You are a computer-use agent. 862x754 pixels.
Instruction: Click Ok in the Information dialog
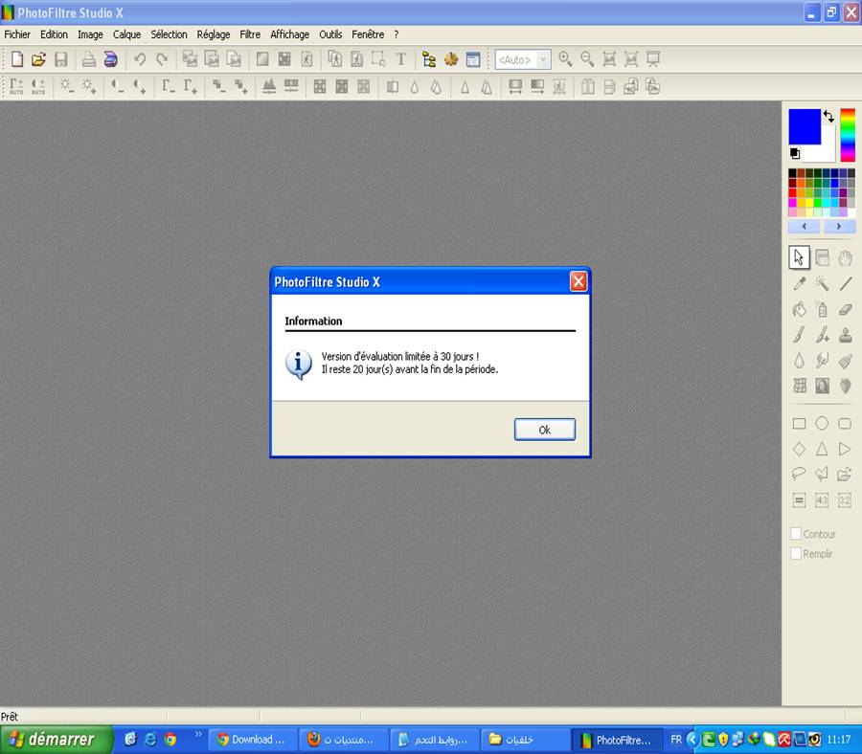tap(545, 430)
